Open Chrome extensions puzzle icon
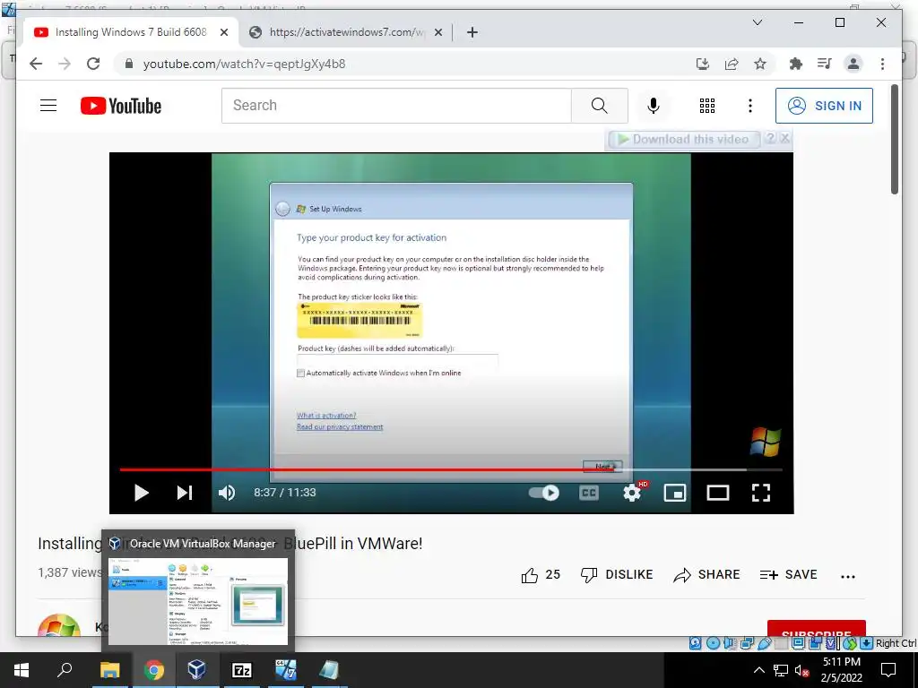Image resolution: width=918 pixels, height=688 pixels. click(796, 64)
